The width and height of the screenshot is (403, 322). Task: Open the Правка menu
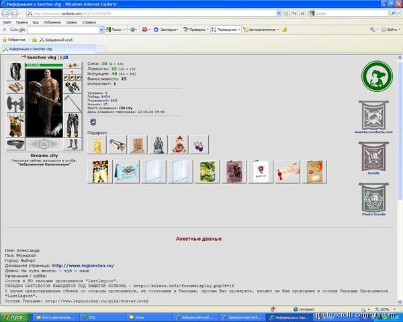[x=21, y=22]
